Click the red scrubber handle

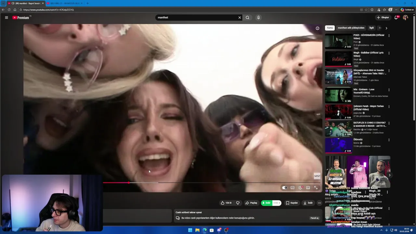pos(129,183)
